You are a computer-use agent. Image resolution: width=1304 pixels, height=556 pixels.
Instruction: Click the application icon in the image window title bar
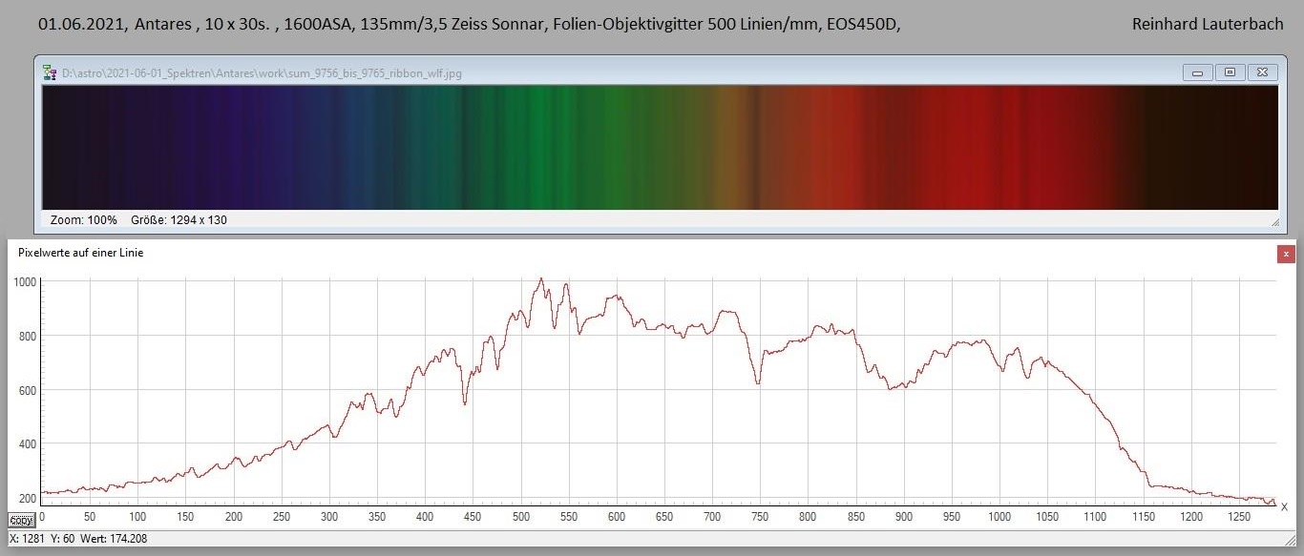51,72
